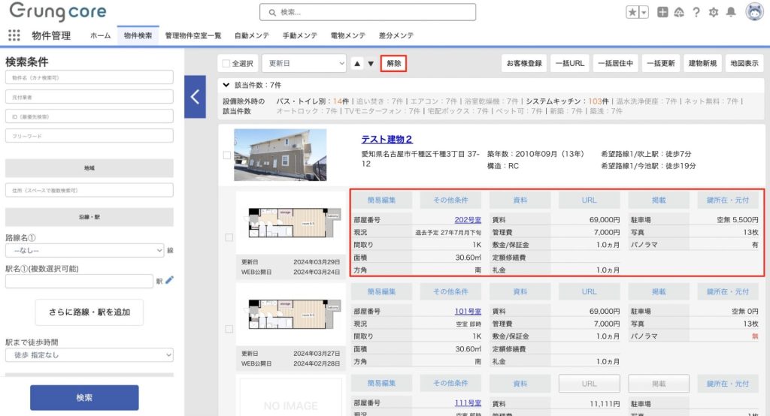Check the テスト建物２ building checkbox
Screen dimensions: 770x416
point(227,155)
